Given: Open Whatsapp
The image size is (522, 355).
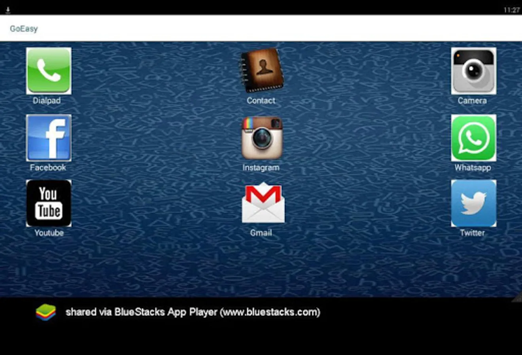Looking at the screenshot, I should pos(473,138).
